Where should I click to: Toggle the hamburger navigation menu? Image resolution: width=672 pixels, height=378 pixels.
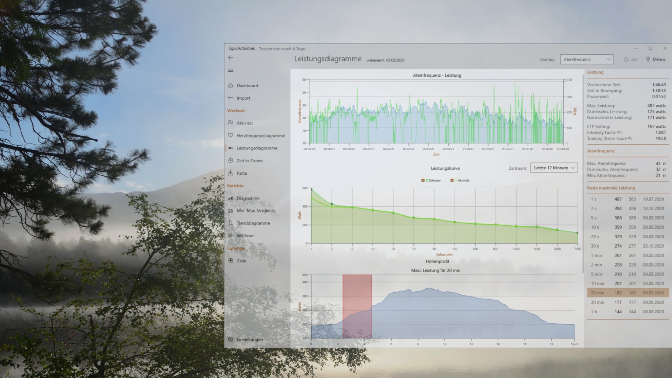(230, 70)
